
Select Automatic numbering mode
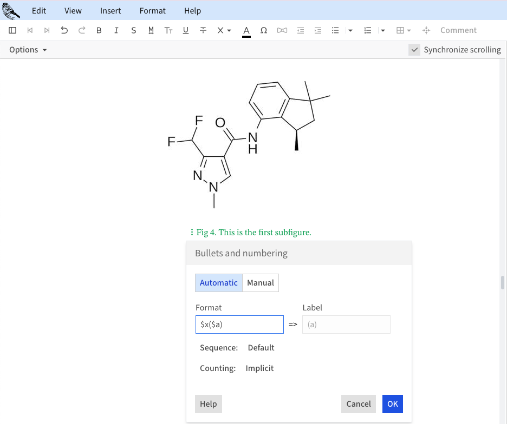(x=219, y=283)
